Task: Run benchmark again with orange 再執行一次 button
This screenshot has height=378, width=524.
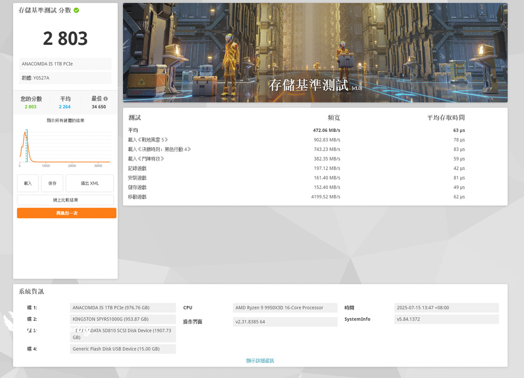Action: click(x=67, y=213)
